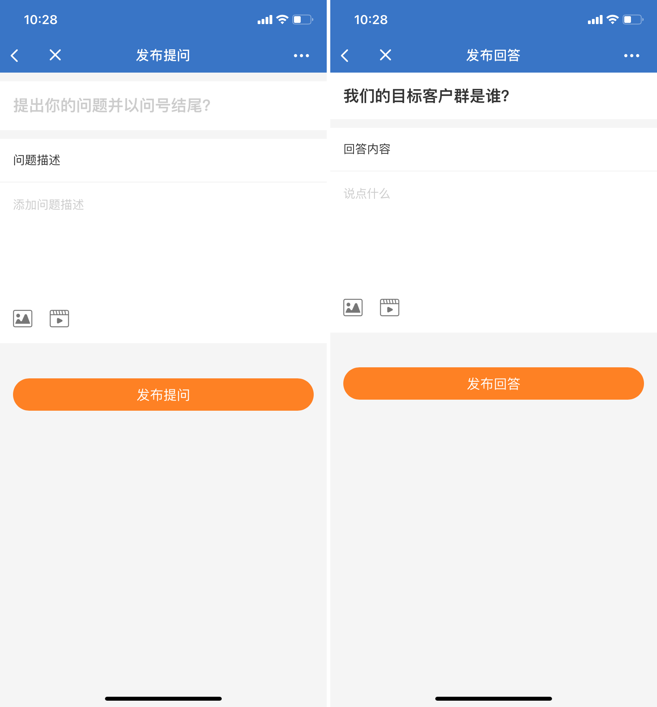
Task: Tap the question title 我们的目标客户群是谁?
Action: point(426,96)
